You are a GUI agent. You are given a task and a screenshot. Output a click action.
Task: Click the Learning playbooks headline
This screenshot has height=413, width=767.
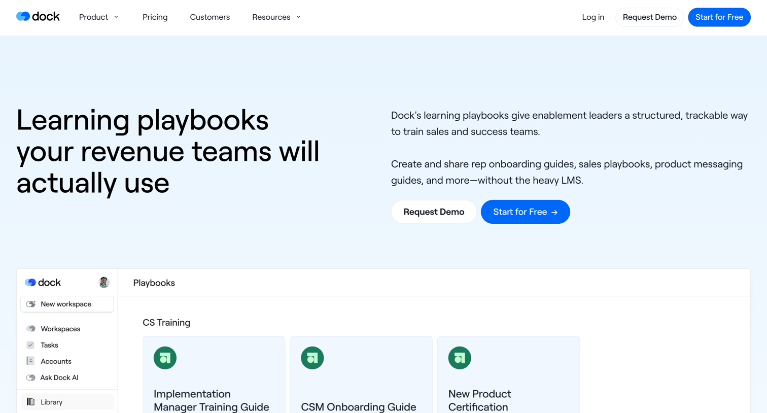pos(168,151)
